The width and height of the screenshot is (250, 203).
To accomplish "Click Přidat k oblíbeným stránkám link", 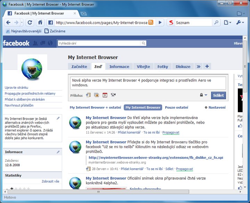I will (25, 99).
